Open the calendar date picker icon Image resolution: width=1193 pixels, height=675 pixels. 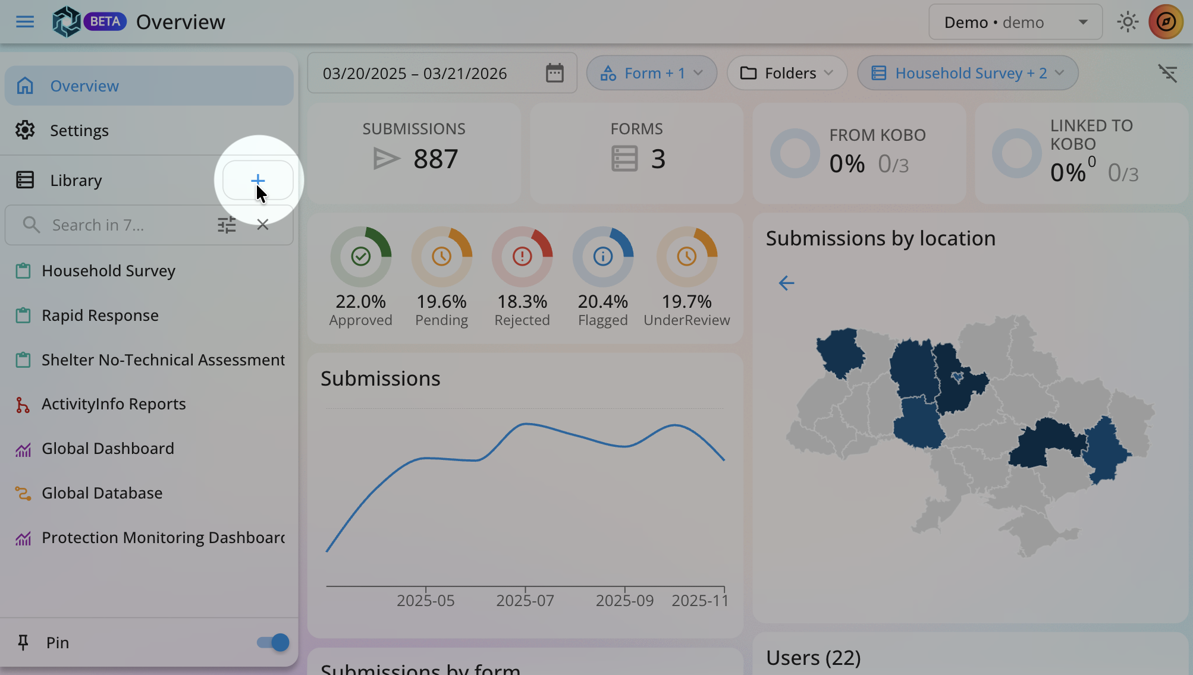coord(554,73)
